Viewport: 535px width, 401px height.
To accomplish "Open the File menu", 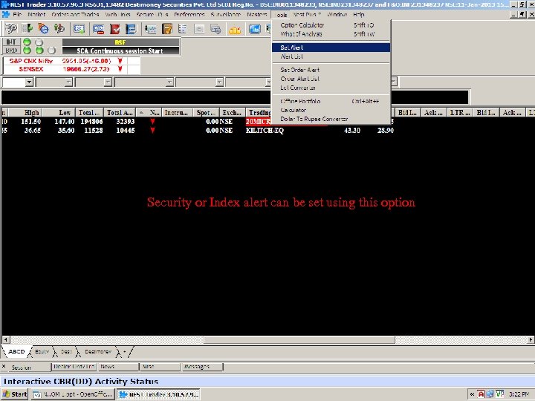I will click(17, 15).
